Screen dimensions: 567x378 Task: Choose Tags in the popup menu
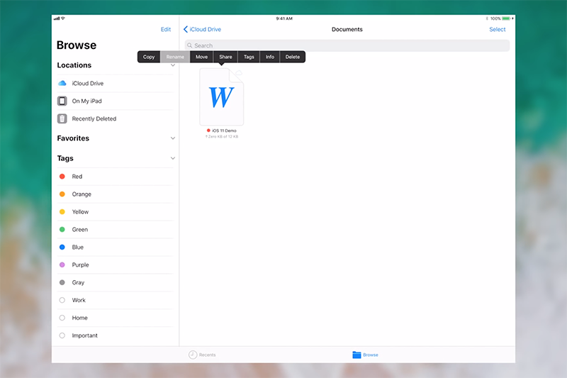249,57
